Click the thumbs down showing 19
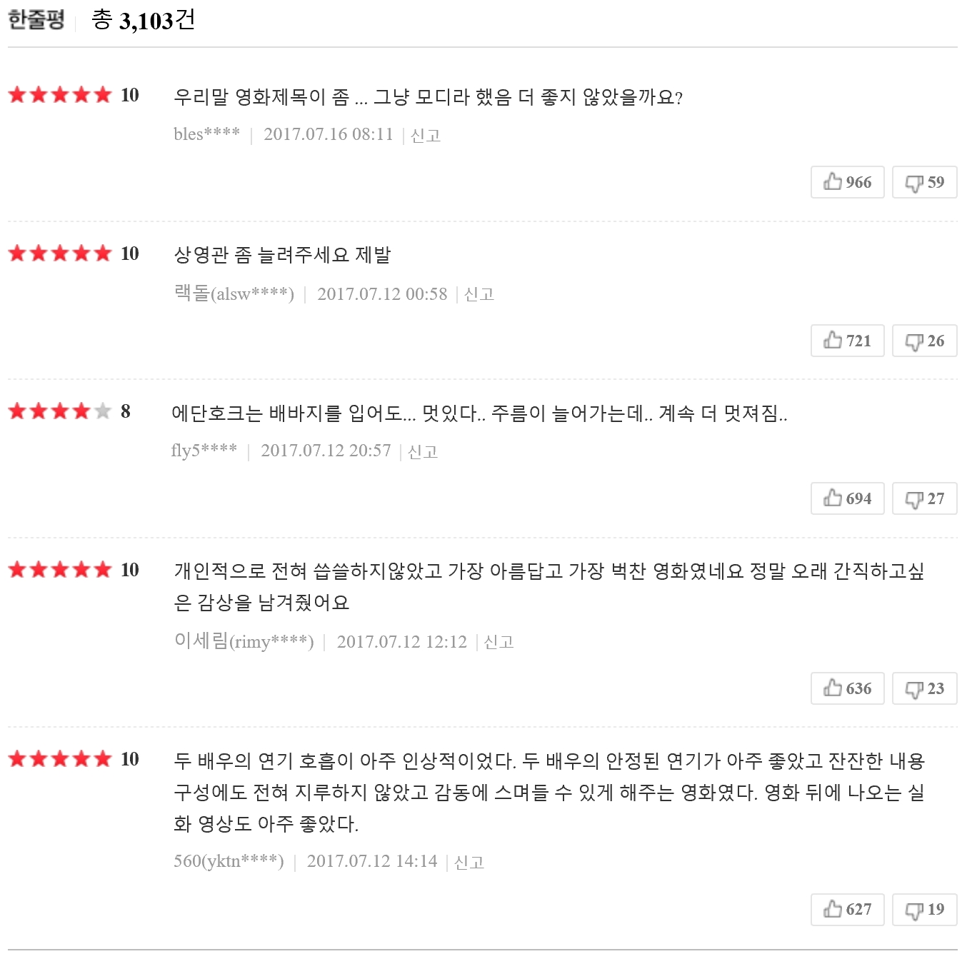 coord(925,909)
